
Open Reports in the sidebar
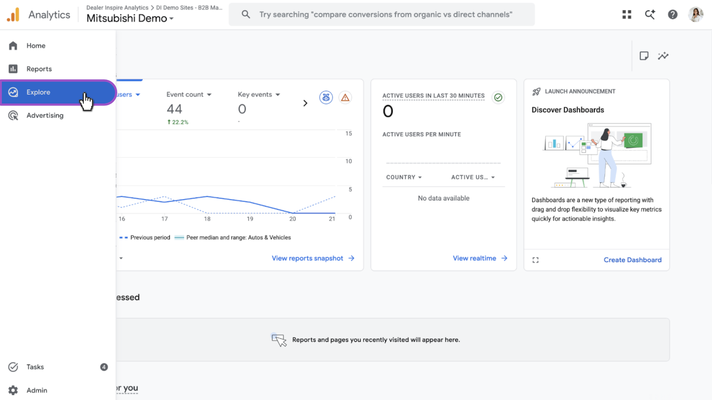[58, 69]
